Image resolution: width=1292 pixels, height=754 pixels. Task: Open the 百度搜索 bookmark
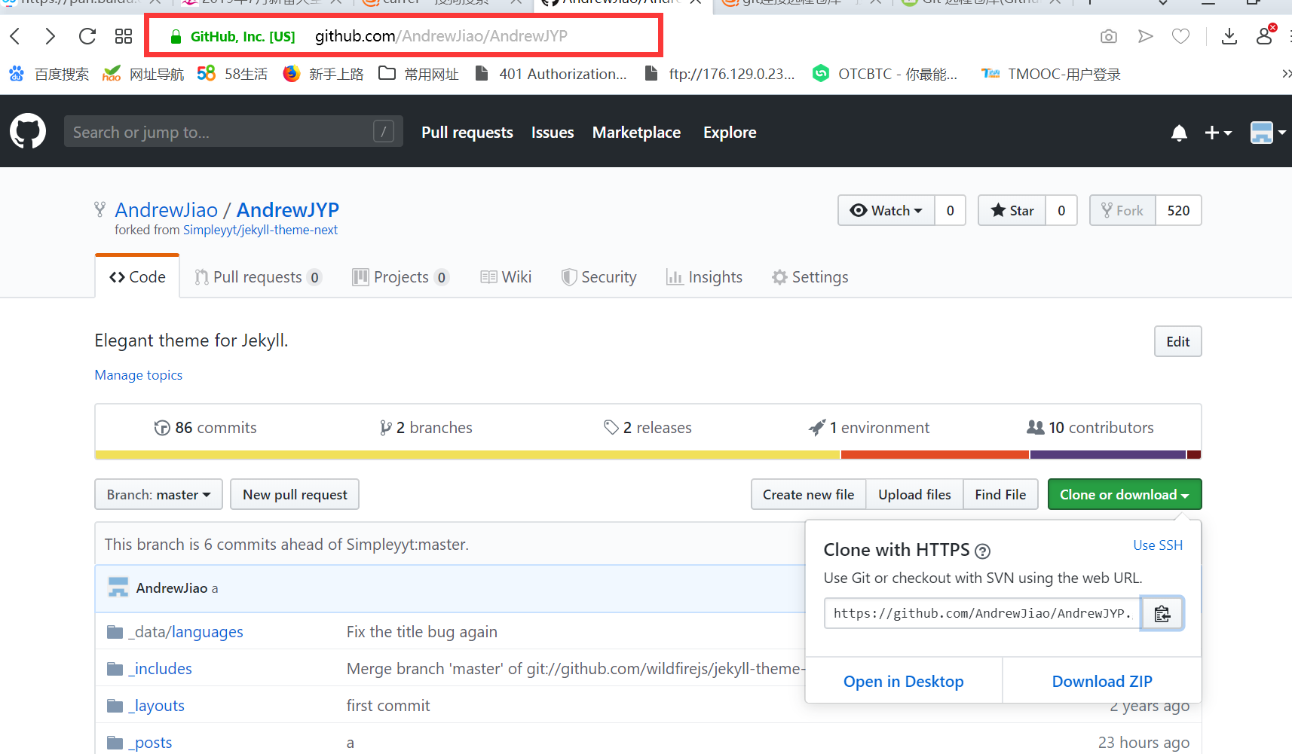[48, 74]
